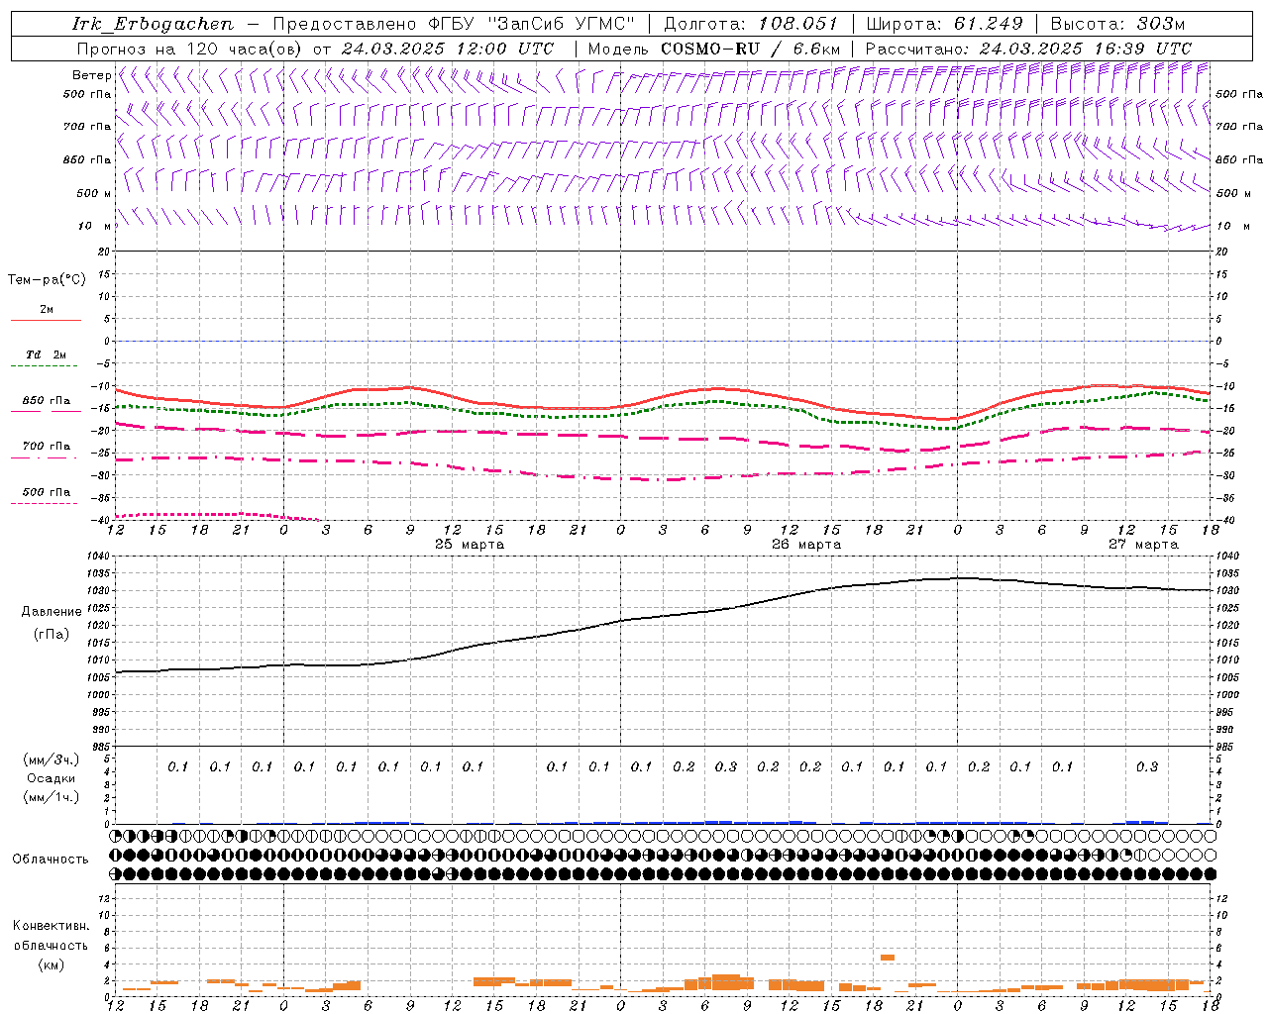Click the Давление pressure panel label
The width and height of the screenshot is (1268, 1014).
coord(52,612)
